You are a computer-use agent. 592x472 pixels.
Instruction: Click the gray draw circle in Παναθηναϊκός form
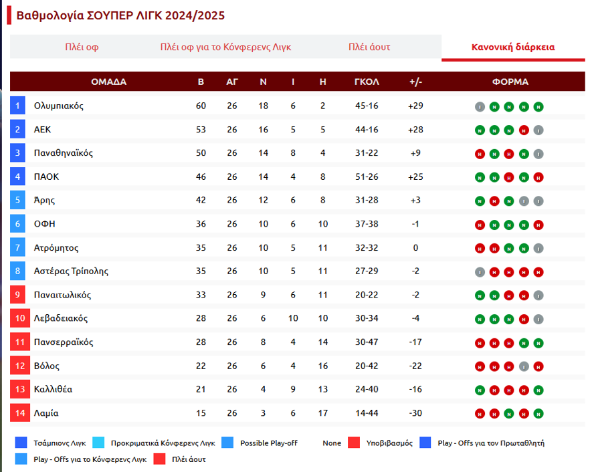(x=538, y=154)
